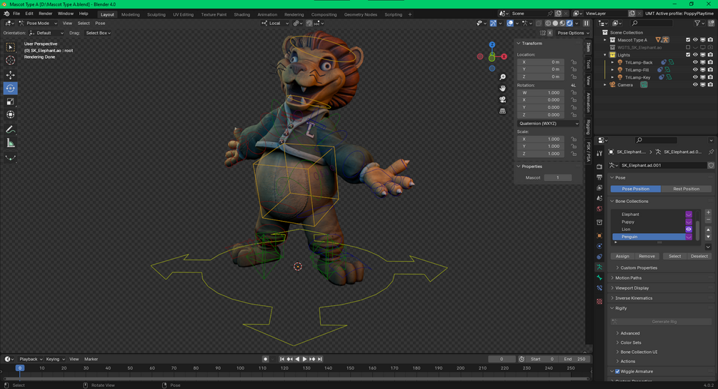Image resolution: width=718 pixels, height=389 pixels.
Task: Click the viewport zoom magnifier icon
Action: 502,77
